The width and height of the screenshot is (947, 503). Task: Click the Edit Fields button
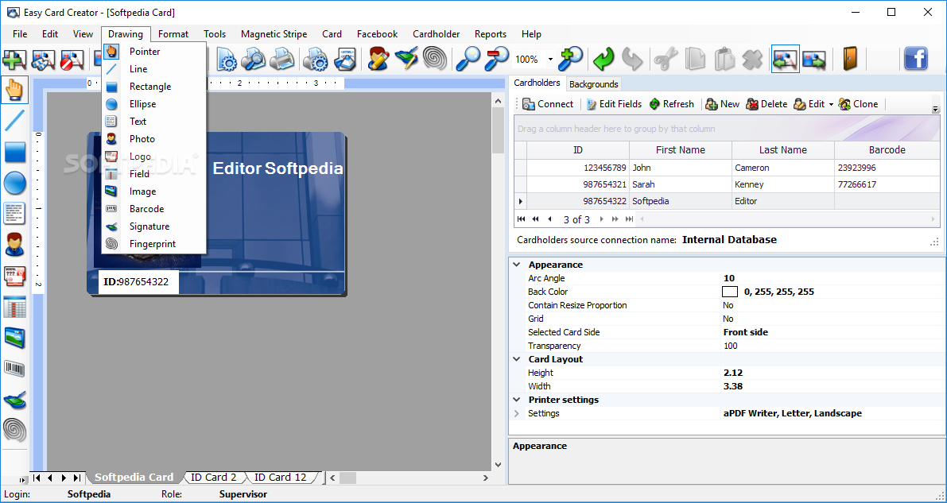click(614, 104)
